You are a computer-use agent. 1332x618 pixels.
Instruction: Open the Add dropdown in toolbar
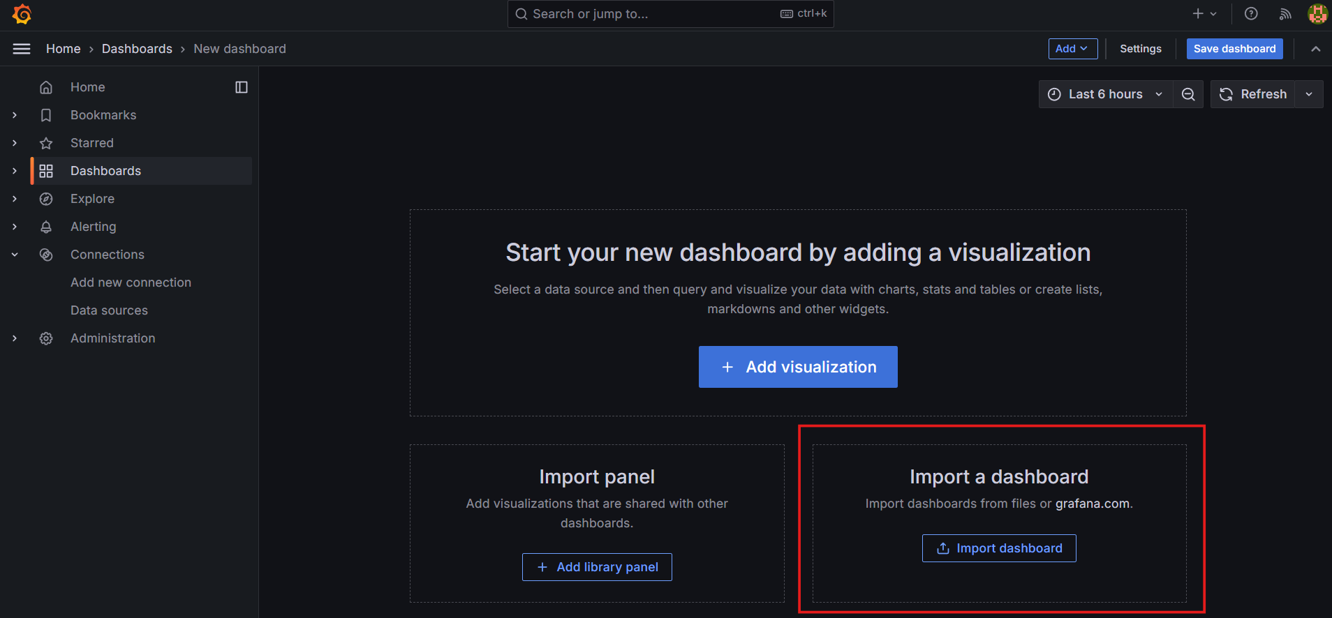coord(1072,49)
